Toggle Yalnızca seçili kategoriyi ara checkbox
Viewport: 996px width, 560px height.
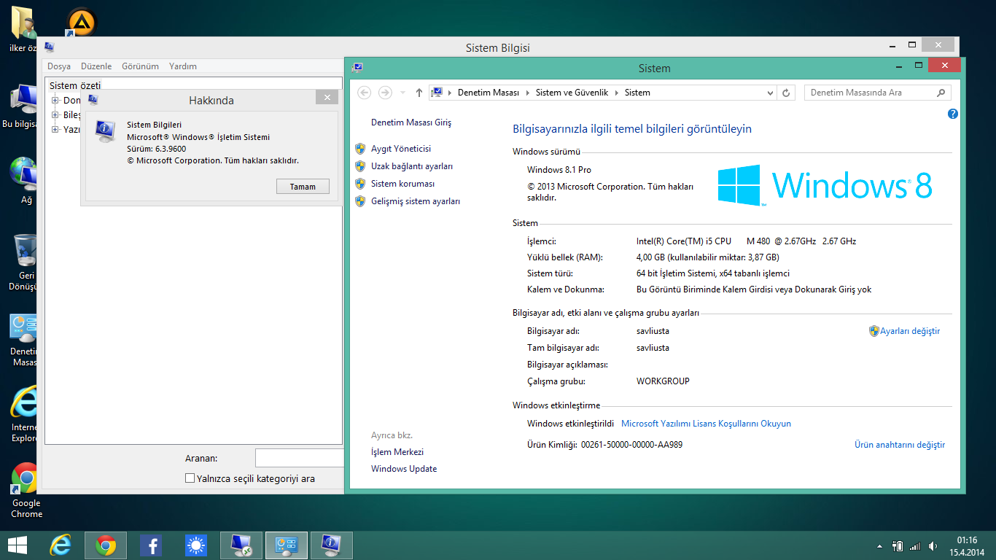190,478
